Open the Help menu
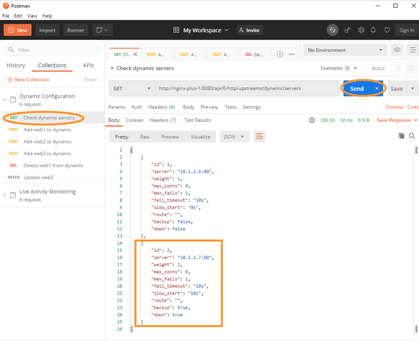Image resolution: width=419 pixels, height=341 pixels. pos(47,16)
